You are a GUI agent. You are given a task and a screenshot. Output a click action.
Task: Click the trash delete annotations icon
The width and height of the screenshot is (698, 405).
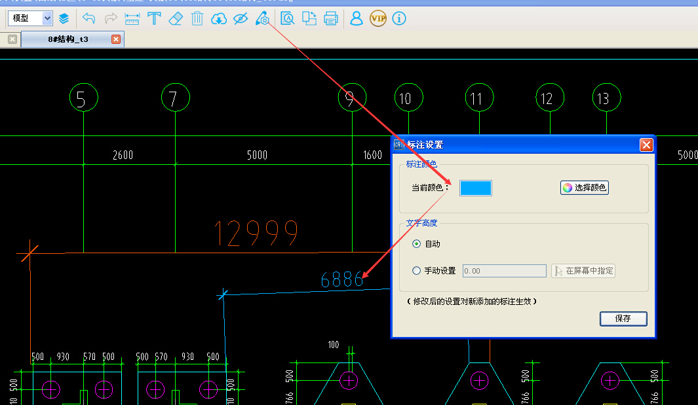[x=197, y=19]
